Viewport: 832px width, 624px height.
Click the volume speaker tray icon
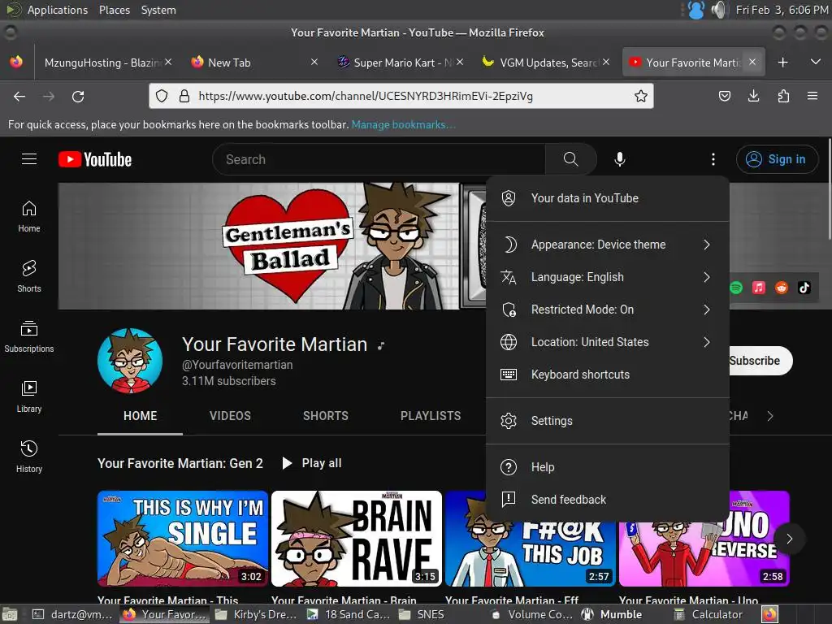coord(719,10)
